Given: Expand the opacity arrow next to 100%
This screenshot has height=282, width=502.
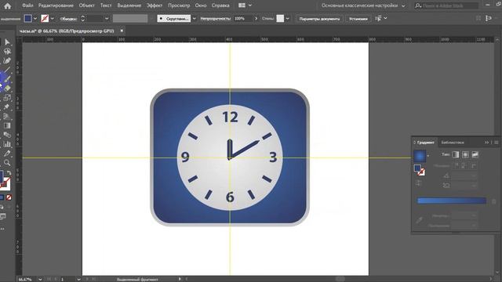Looking at the screenshot, I should 256,19.
